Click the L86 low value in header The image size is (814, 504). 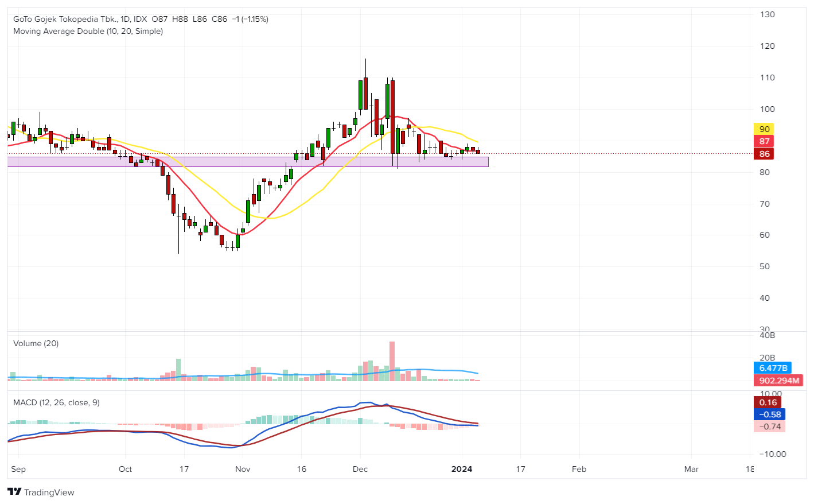point(200,19)
